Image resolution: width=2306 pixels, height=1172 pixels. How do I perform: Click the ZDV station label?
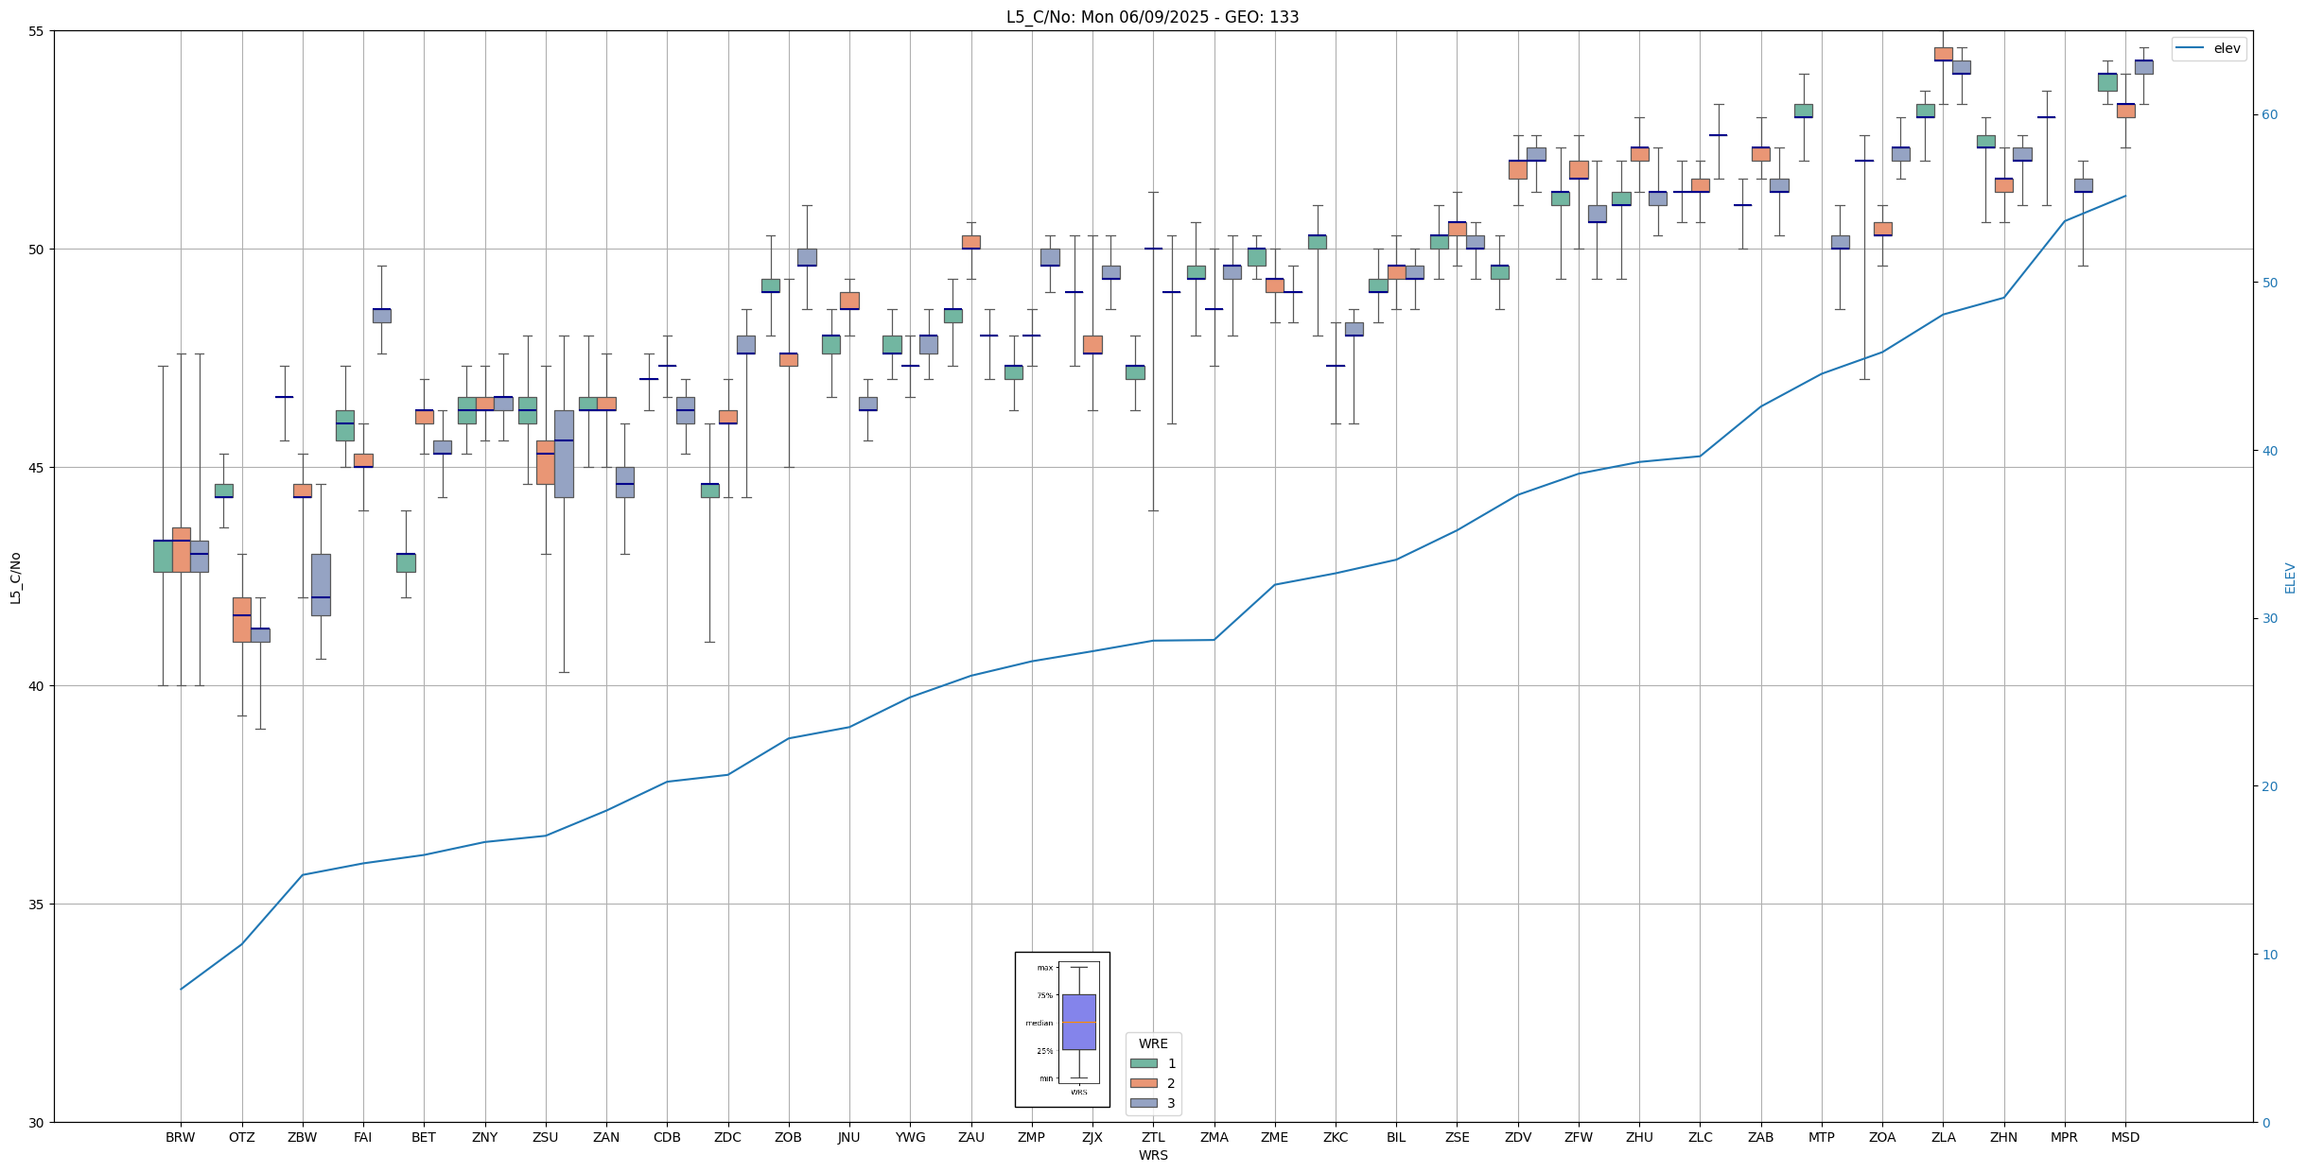(1517, 1137)
